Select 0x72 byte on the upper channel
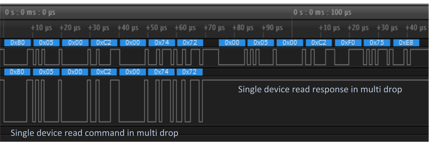This screenshot has height=142, width=429. point(190,43)
